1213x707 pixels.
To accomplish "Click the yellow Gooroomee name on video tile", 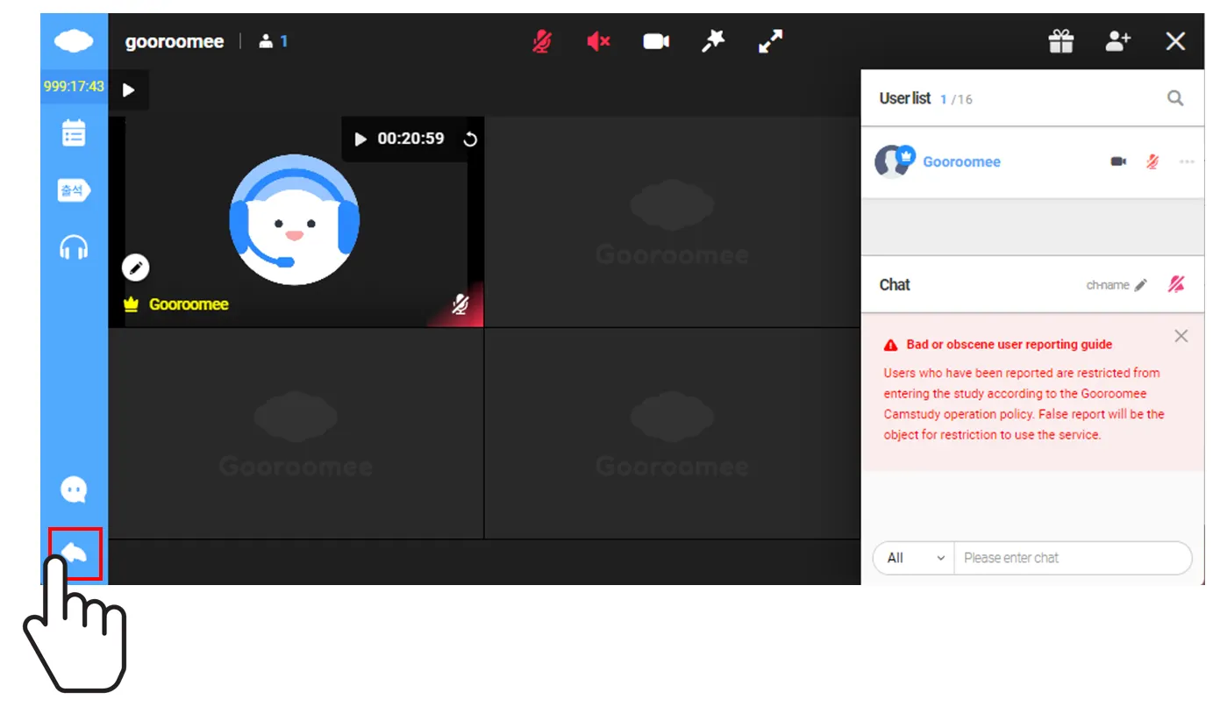I will (189, 304).
